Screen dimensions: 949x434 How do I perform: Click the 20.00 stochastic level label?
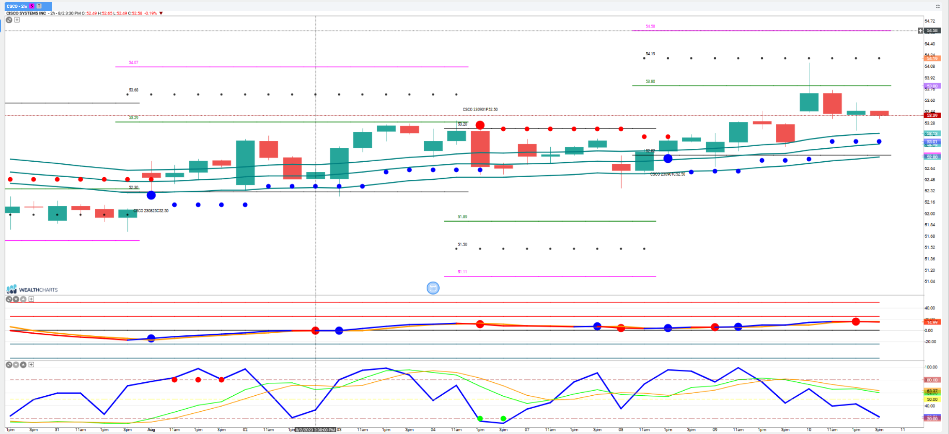pos(931,419)
